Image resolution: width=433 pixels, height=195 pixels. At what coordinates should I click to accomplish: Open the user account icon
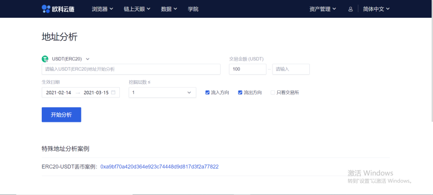click(x=350, y=9)
